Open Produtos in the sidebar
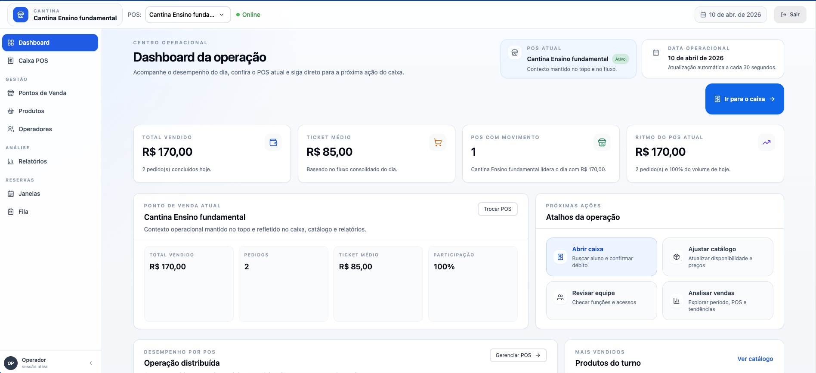This screenshot has height=373, width=816. pyautogui.click(x=50, y=111)
